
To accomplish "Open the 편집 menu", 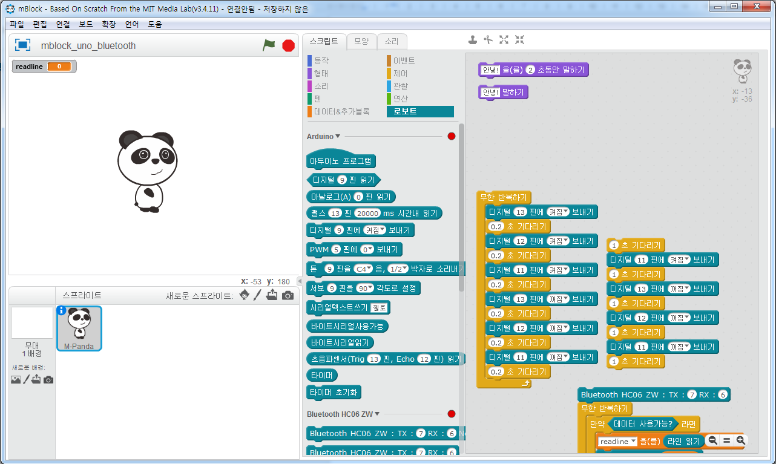I will [x=40, y=24].
